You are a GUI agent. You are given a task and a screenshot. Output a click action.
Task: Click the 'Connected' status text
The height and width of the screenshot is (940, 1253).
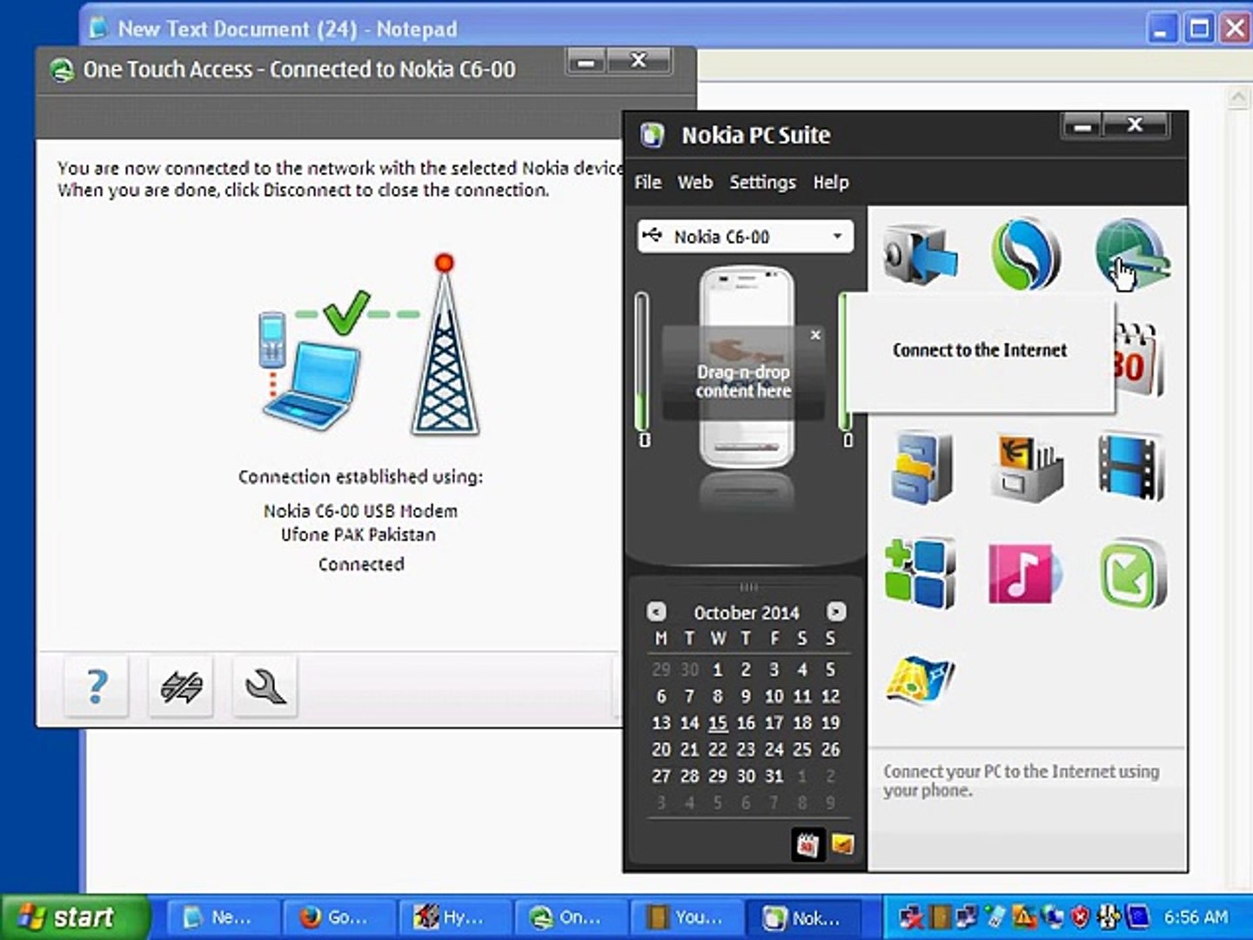361,564
